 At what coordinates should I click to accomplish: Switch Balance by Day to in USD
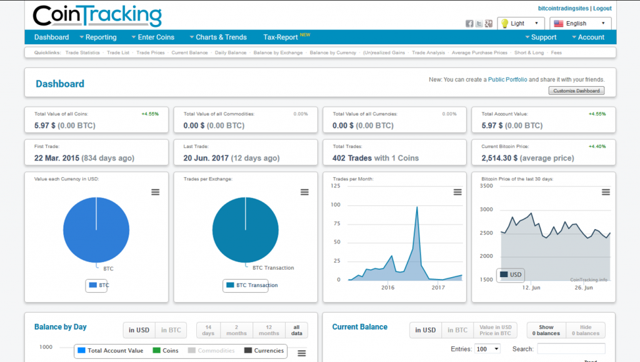coord(139,330)
